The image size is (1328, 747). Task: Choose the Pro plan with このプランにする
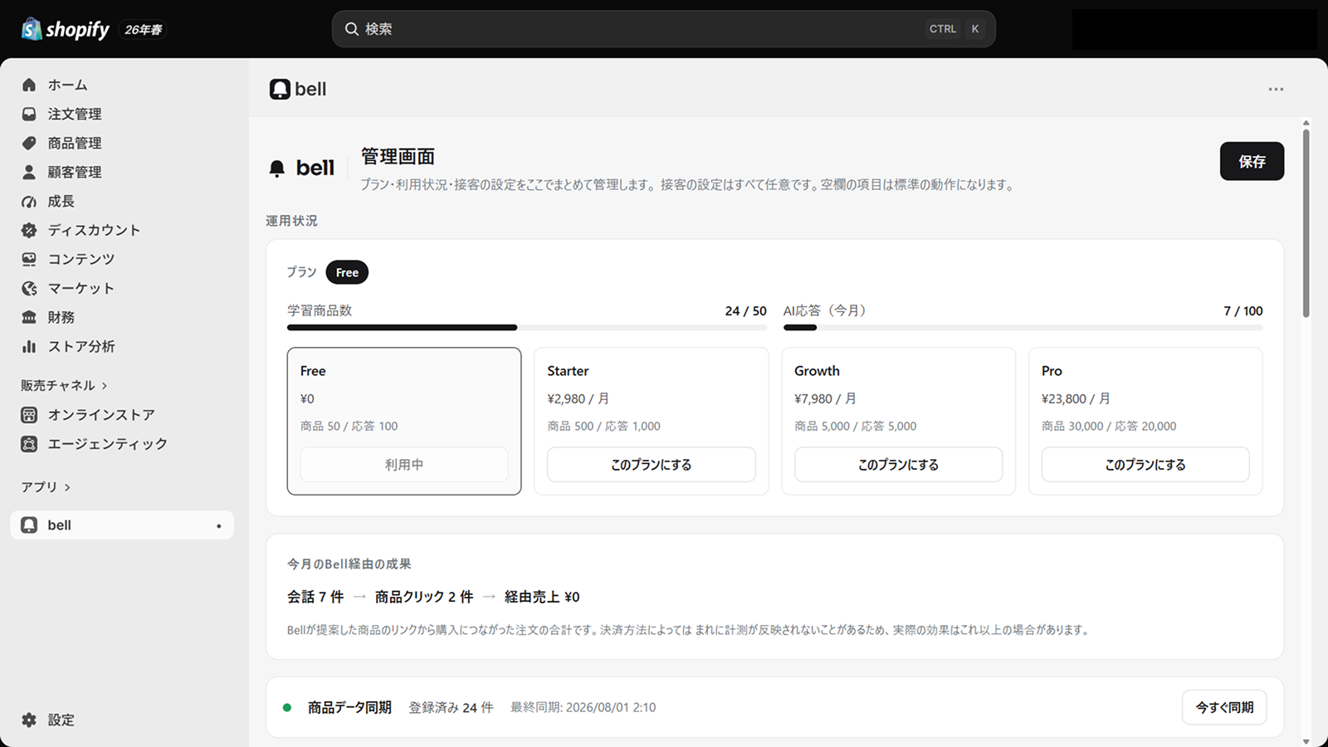click(x=1145, y=465)
